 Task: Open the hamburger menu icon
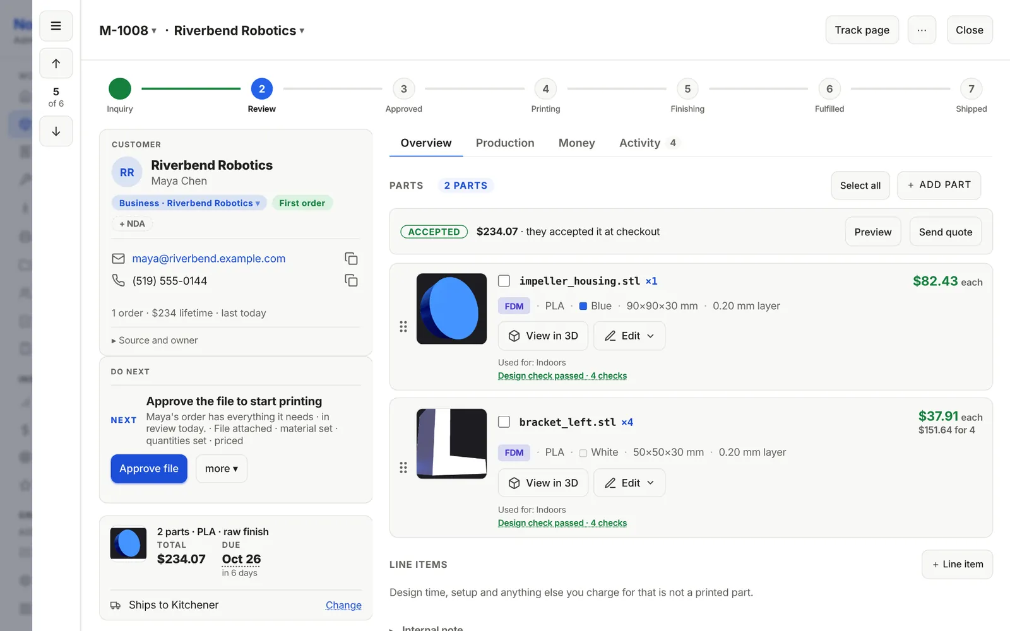coord(56,26)
